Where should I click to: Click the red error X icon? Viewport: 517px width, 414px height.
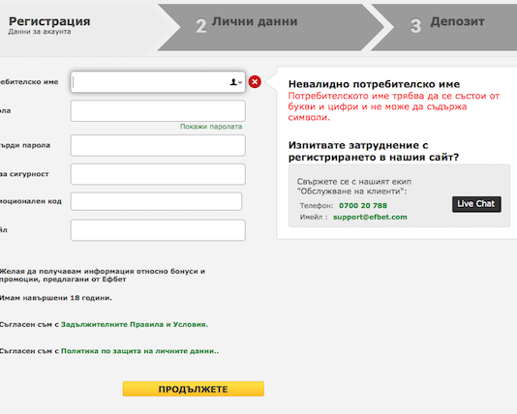tap(255, 81)
